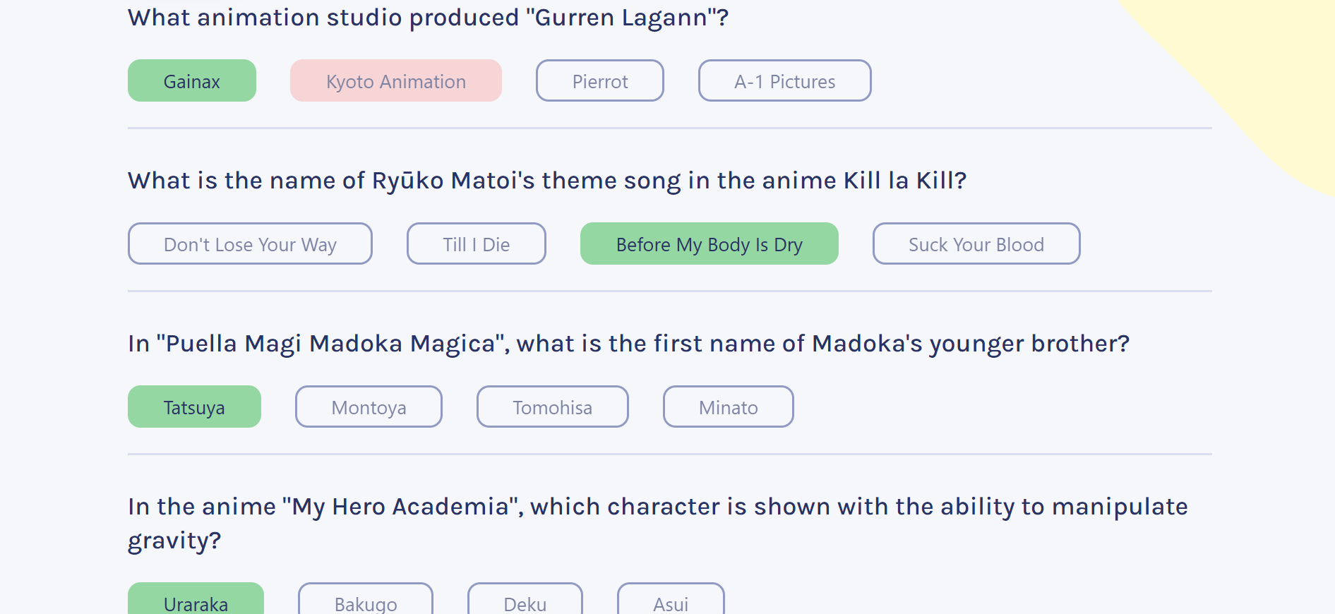
Task: Choose the Asui answer
Action: (x=670, y=601)
